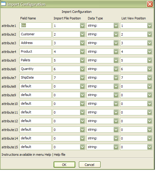Expand attribute15 Data Type dropdown
The width and height of the screenshot is (156, 171).
pyautogui.click(x=116, y=147)
